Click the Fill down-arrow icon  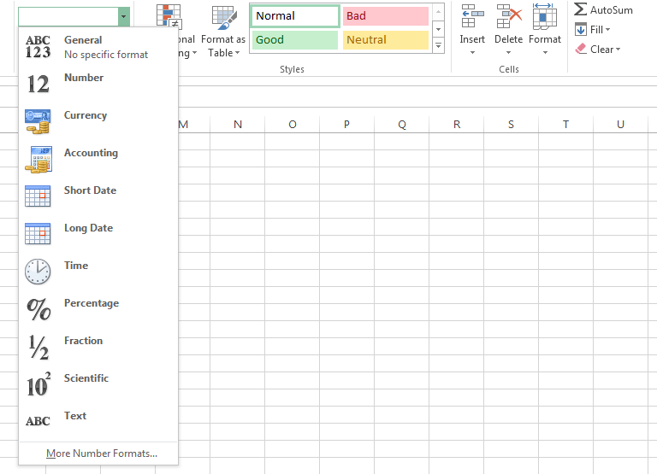tap(581, 30)
